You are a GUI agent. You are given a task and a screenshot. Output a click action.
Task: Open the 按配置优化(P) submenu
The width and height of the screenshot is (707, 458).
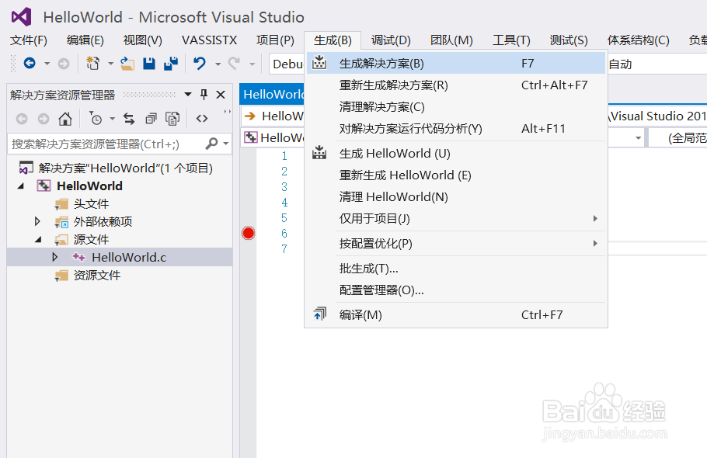click(457, 244)
